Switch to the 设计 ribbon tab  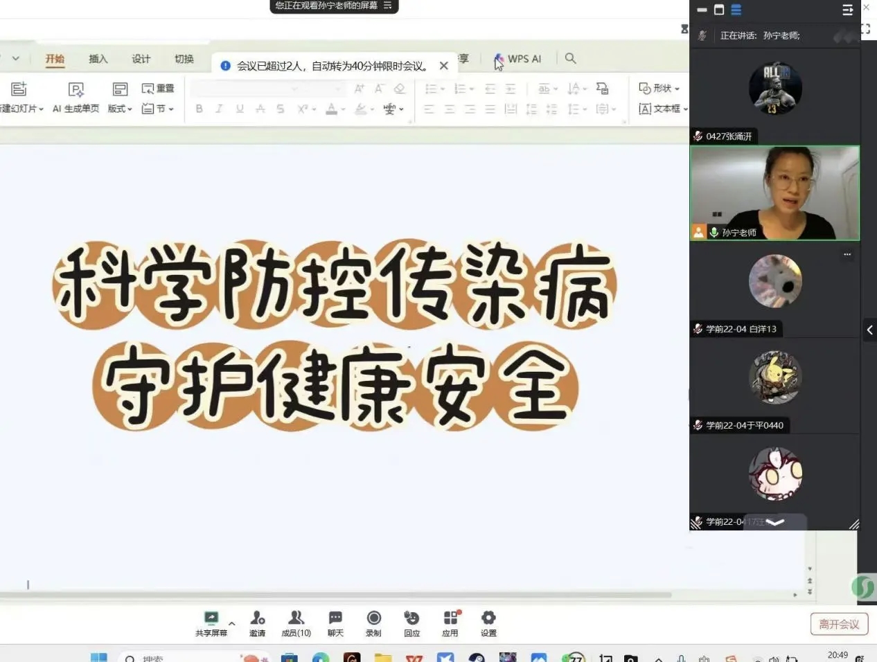141,59
